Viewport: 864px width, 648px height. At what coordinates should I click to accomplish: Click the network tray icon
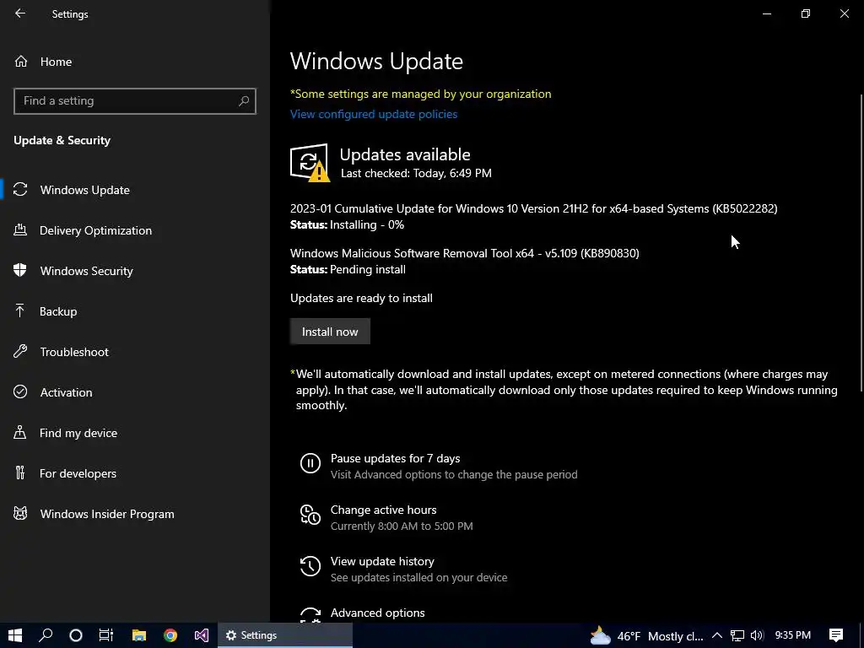pyautogui.click(x=737, y=635)
